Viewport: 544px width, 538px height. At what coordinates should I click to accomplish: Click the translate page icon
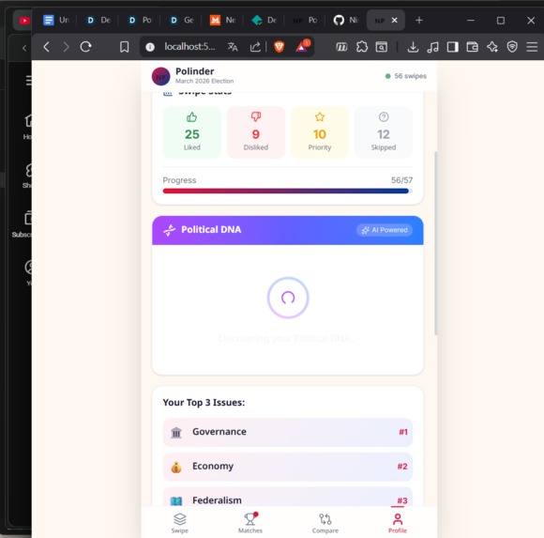(233, 47)
